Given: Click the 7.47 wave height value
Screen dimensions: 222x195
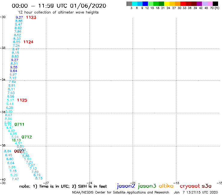Looking at the screenshot, I should pos(15,179).
